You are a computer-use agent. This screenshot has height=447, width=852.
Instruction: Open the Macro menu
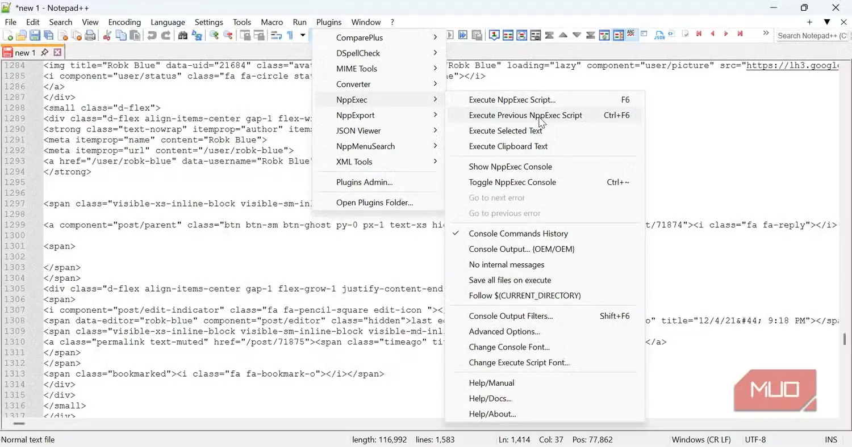pos(272,22)
